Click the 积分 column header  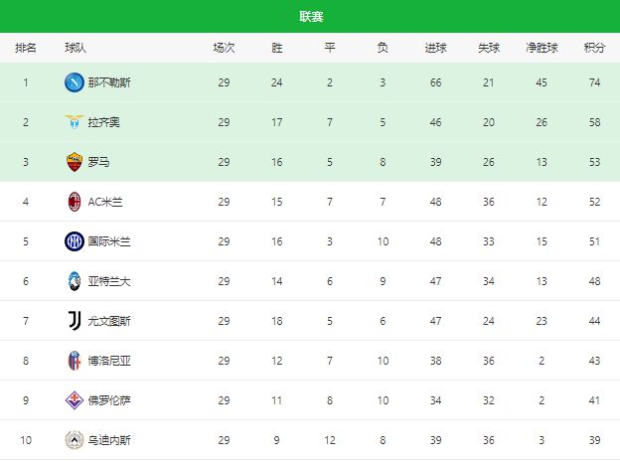(594, 48)
